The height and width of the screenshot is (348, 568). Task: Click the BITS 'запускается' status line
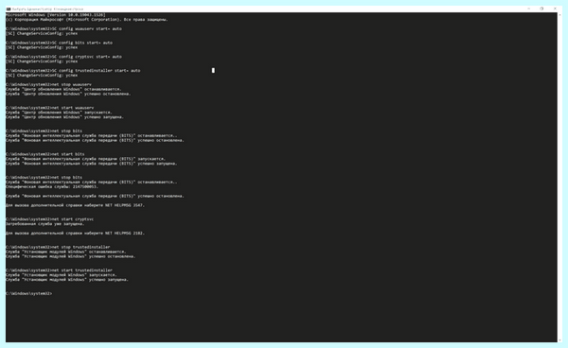pos(85,159)
